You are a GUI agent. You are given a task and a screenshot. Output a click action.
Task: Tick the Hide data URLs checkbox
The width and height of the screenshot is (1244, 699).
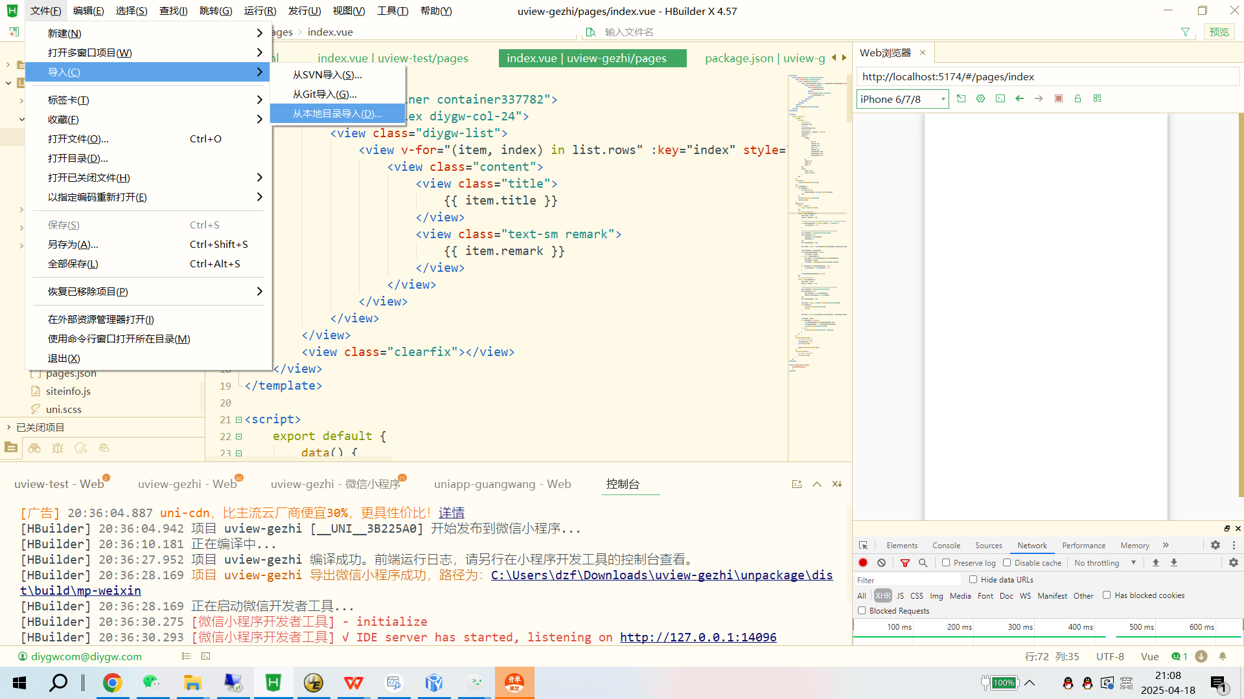[973, 579]
